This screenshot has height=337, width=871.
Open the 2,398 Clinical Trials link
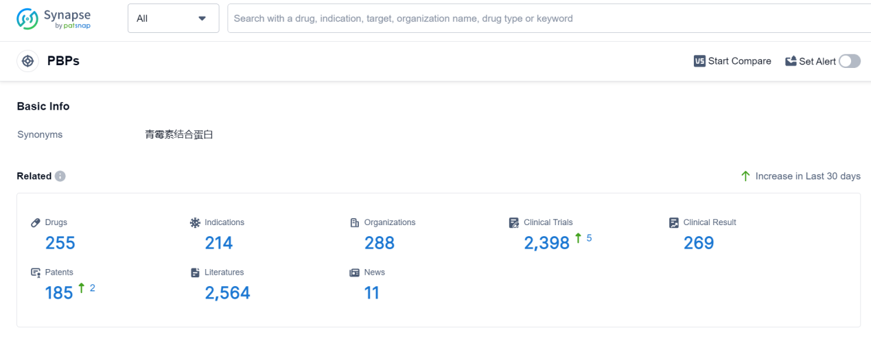point(546,243)
